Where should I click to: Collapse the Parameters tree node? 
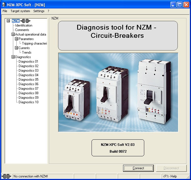(16, 39)
